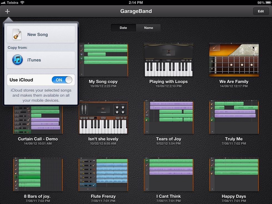
Task: Open the Flute Frenzy thumbnail
Action: pyautogui.click(x=103, y=175)
